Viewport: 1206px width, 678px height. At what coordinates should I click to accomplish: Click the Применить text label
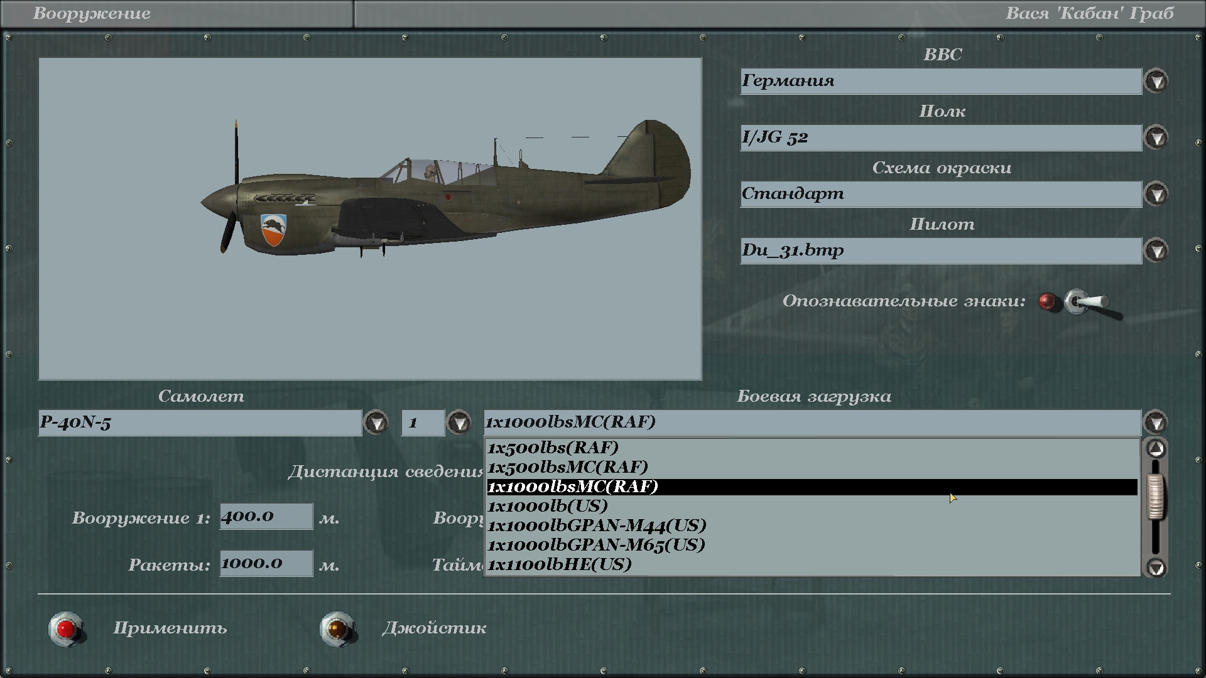(170, 628)
